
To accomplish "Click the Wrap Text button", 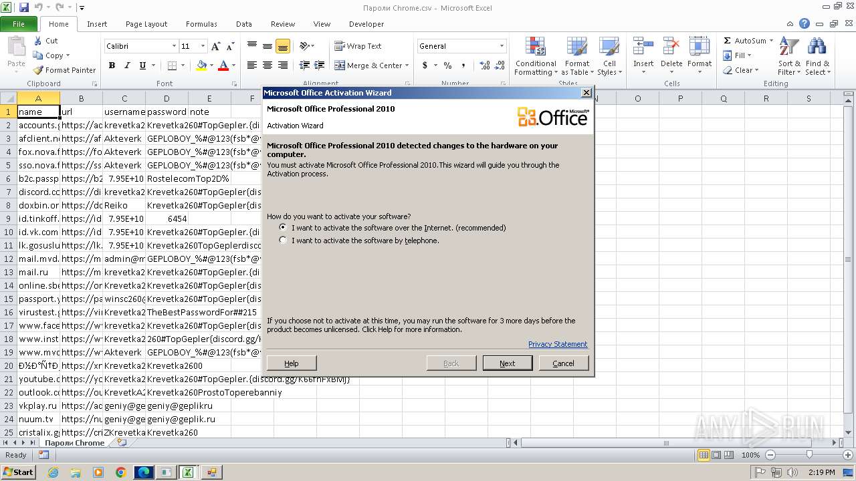I will [358, 46].
